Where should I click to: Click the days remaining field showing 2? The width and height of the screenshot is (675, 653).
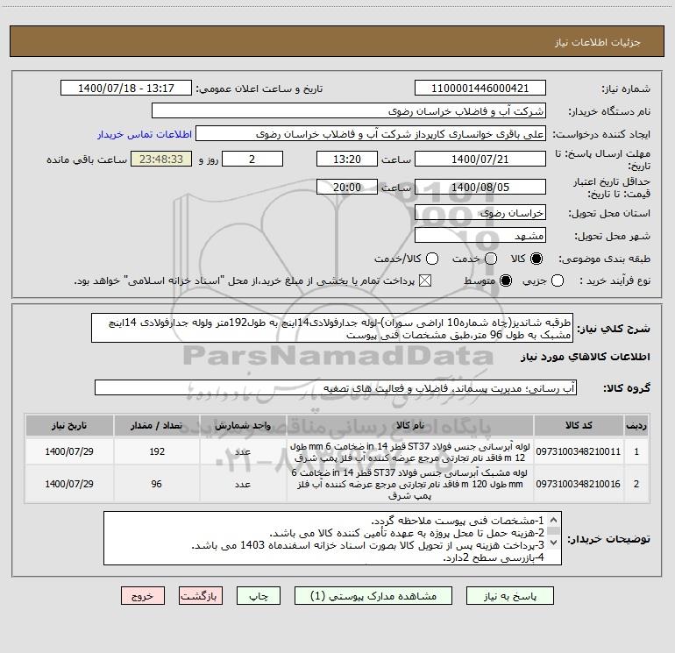click(252, 159)
